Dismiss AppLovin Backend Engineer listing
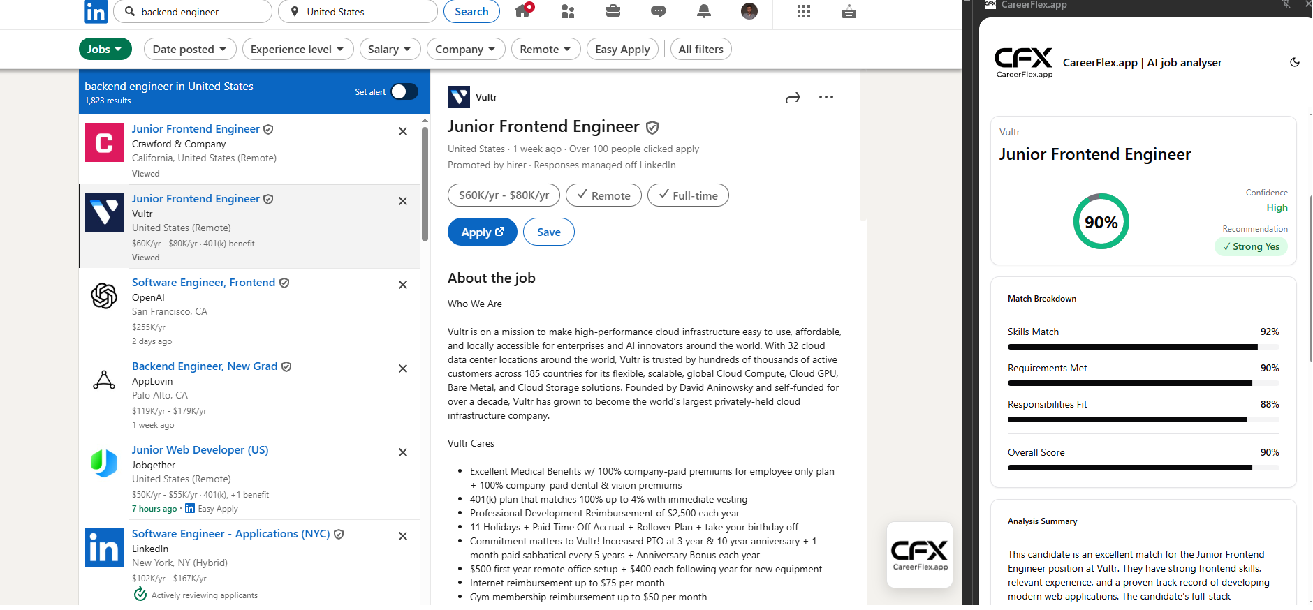The height and width of the screenshot is (610, 1313). (x=403, y=369)
